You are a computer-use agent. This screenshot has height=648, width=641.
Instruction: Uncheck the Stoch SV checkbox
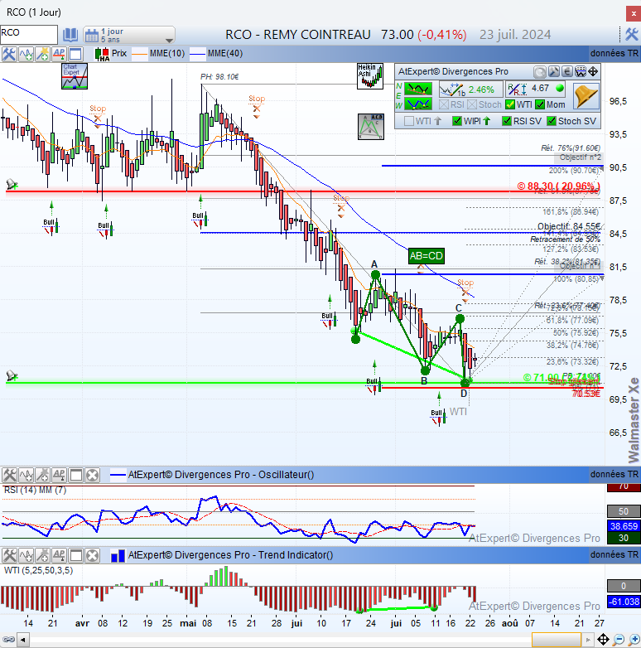coord(552,121)
